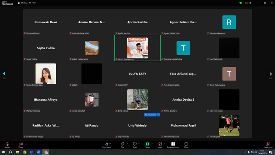Screen dimensions: 275x155
Task: Click the Zoom Workplace logo
Action: tap(8, 3)
